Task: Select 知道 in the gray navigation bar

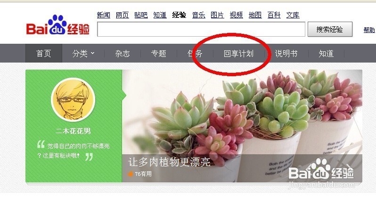Action: [x=326, y=54]
